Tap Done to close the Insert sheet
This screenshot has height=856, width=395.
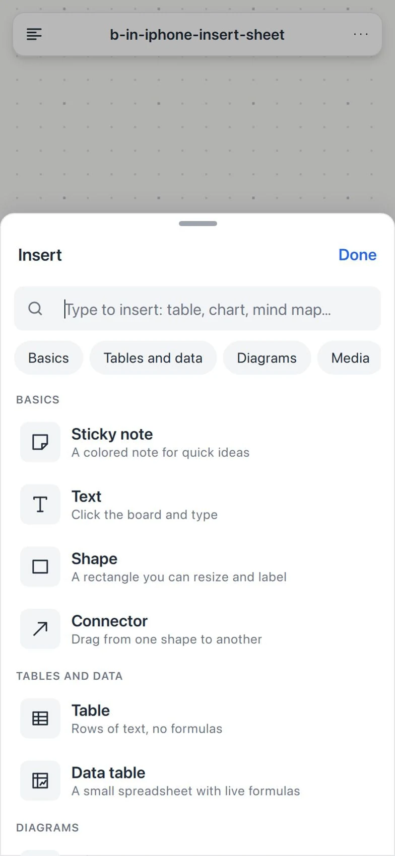(358, 255)
